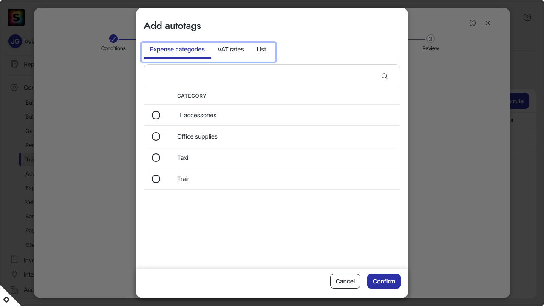
Task: Click the Add autotags dialog title
Action: point(172,25)
